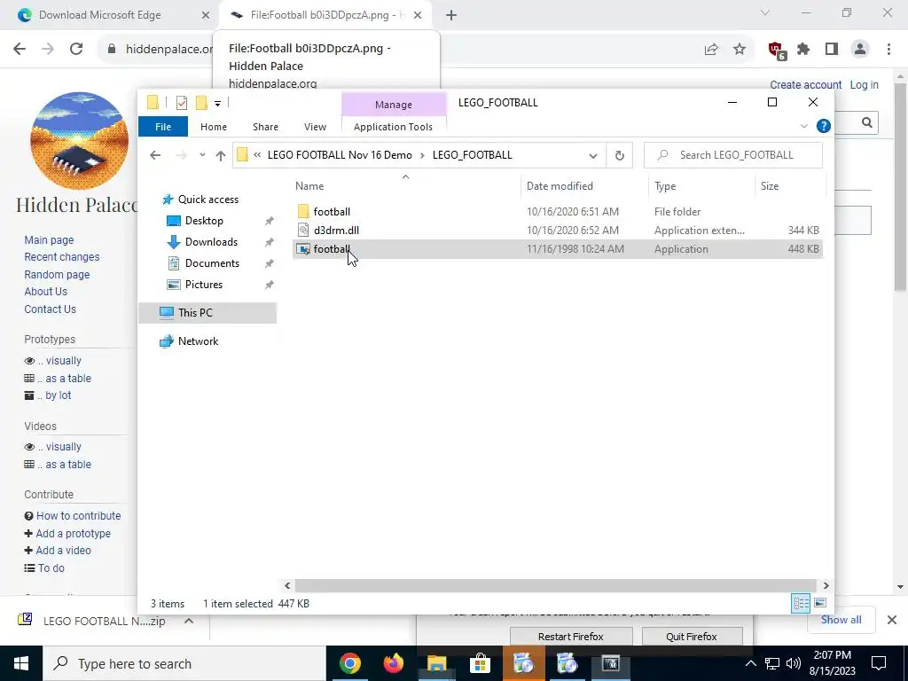
Task: Open Chrome extensions puzzle icon
Action: pos(803,50)
